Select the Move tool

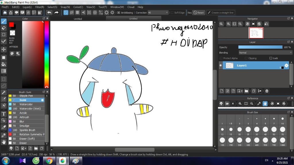coord(4,49)
